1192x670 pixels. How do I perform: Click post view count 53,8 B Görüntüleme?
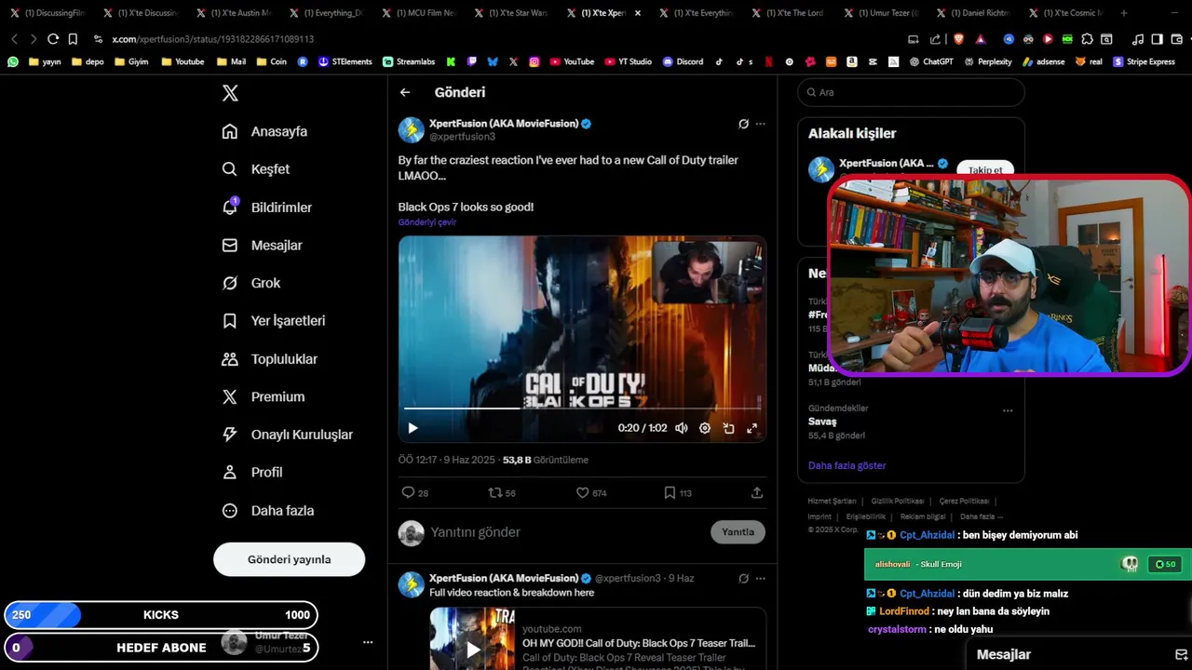546,460
